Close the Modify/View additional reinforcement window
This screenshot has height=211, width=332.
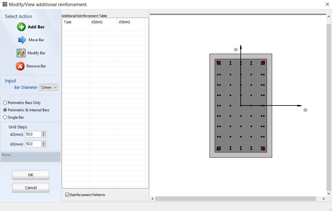pos(327,5)
